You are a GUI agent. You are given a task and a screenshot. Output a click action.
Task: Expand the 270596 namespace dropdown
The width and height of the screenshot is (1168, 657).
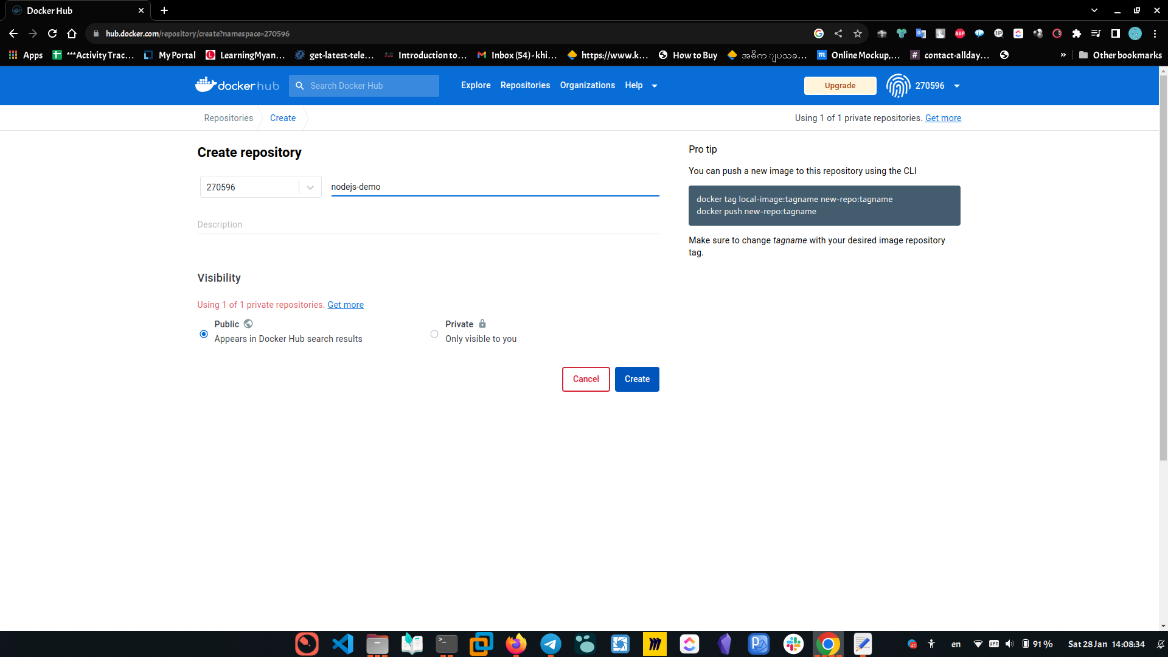(310, 187)
